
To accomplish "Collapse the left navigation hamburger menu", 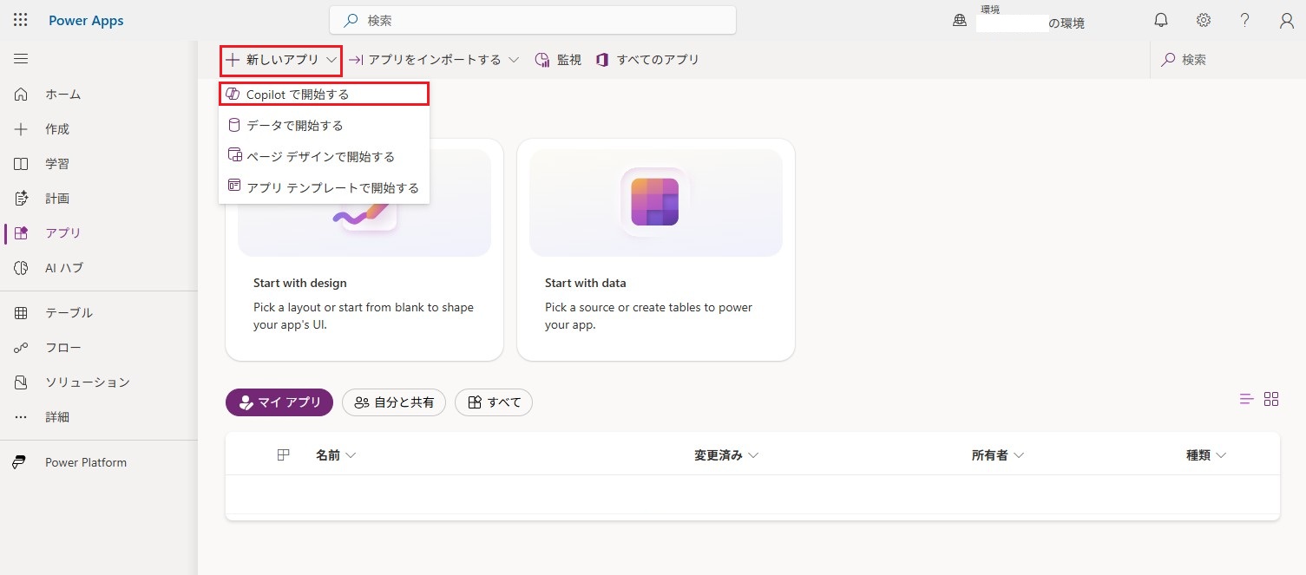I will click(21, 59).
